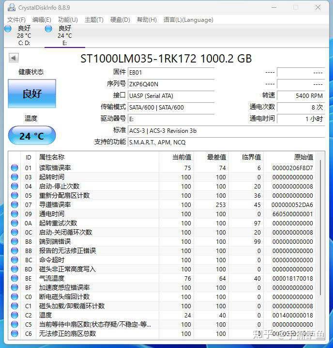Click the CrystalDiskInfo app icon in title bar
This screenshot has height=348, width=333.
click(x=12, y=8)
